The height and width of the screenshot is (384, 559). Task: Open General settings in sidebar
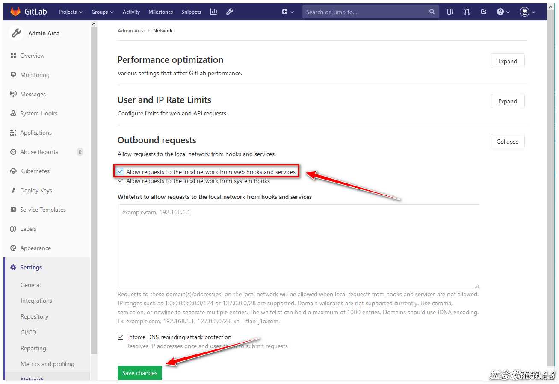pos(31,285)
